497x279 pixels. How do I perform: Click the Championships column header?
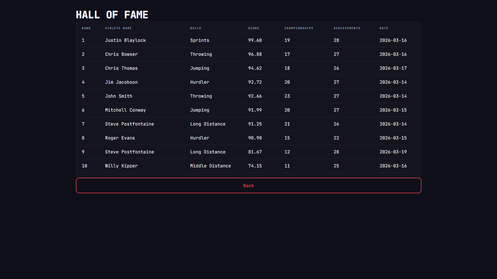point(299,28)
